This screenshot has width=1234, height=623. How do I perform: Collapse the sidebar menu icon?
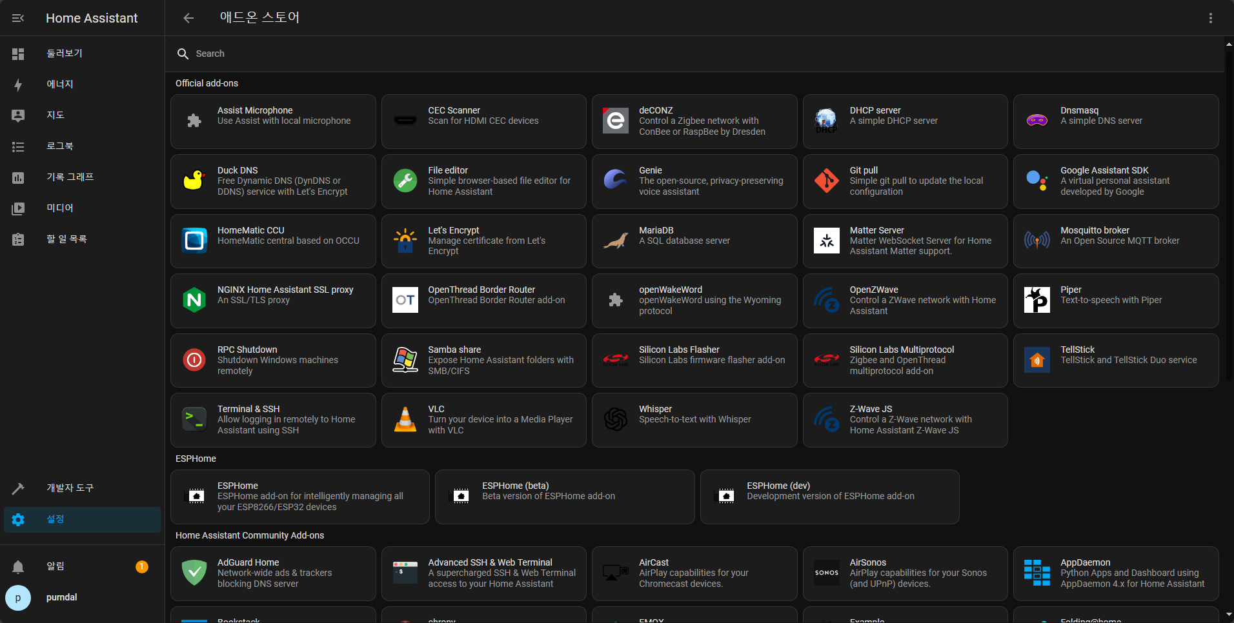pyautogui.click(x=18, y=18)
